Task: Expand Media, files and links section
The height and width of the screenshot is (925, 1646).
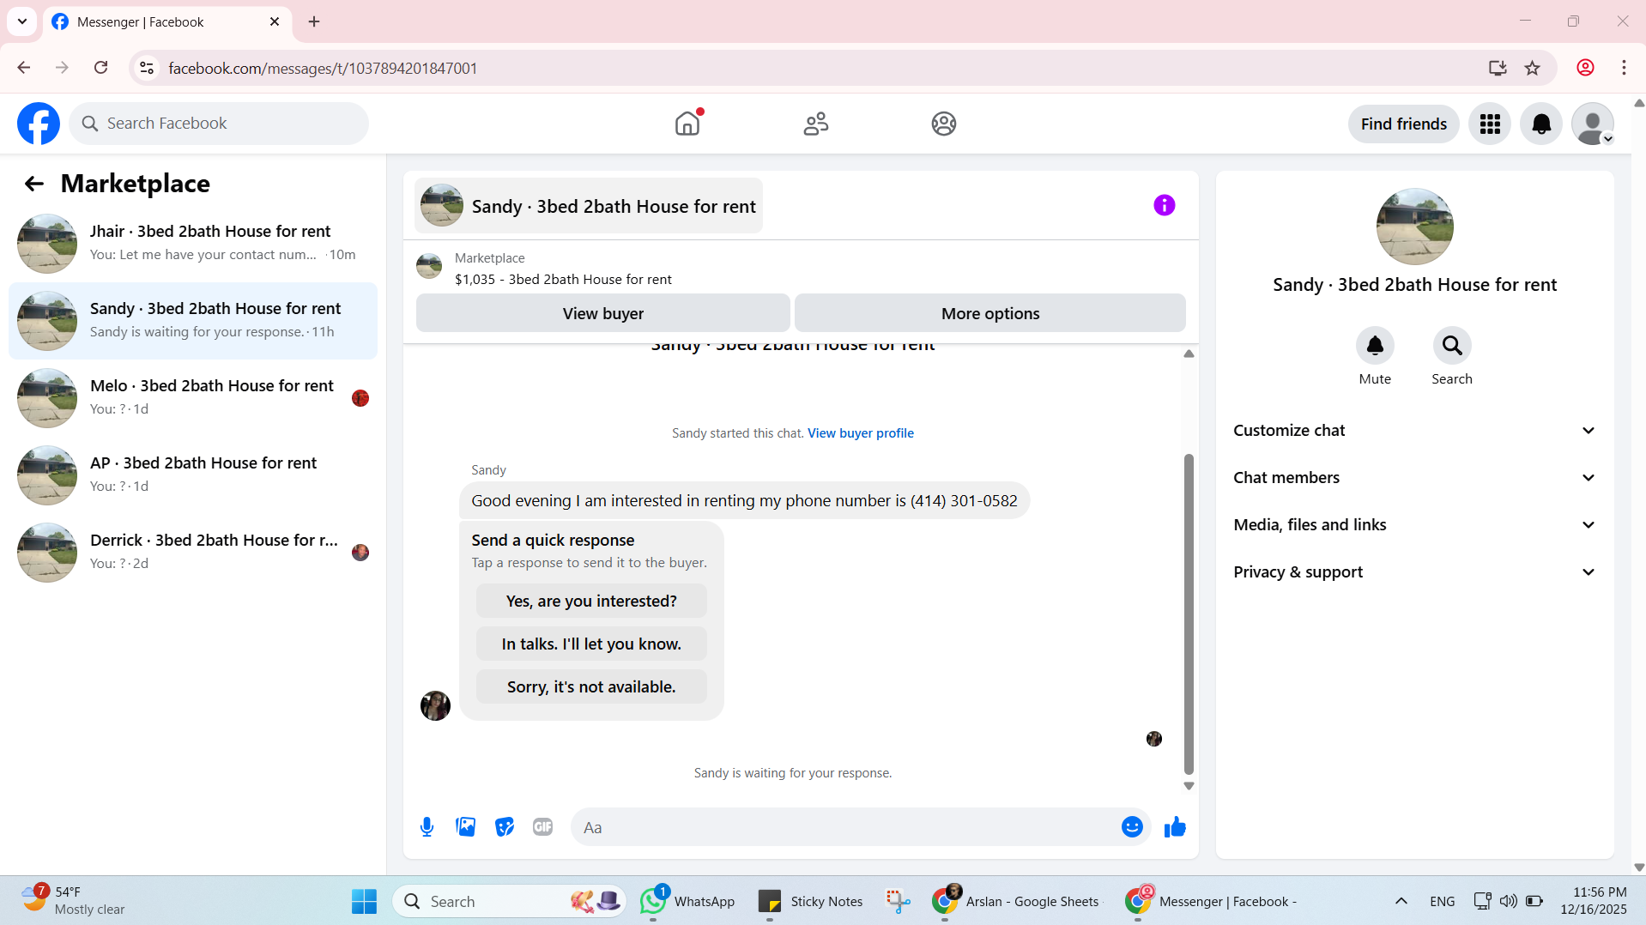Action: (x=1414, y=525)
